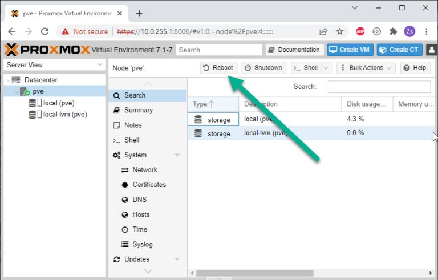Click the side menu scroll-up chevron

click(148, 84)
